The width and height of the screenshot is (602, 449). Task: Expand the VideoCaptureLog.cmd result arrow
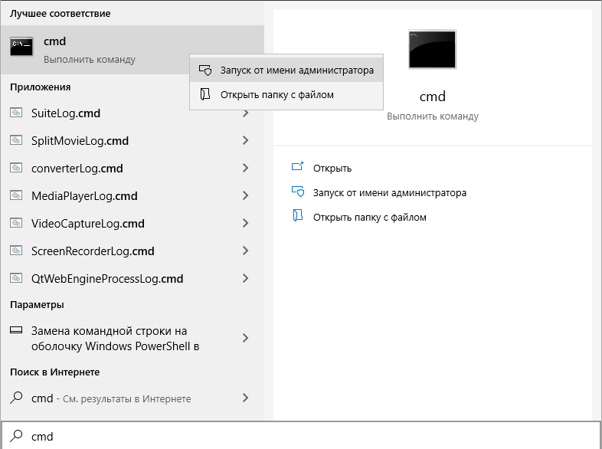245,224
